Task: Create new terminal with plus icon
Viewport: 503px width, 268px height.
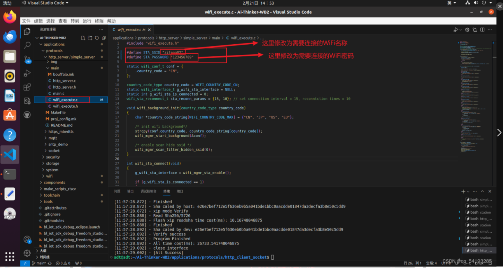Action: pos(463,191)
